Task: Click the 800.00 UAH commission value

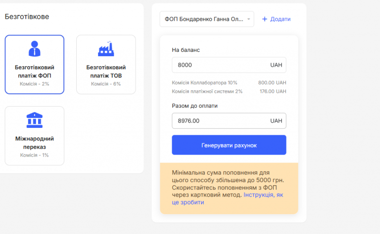Action: (x=272, y=82)
